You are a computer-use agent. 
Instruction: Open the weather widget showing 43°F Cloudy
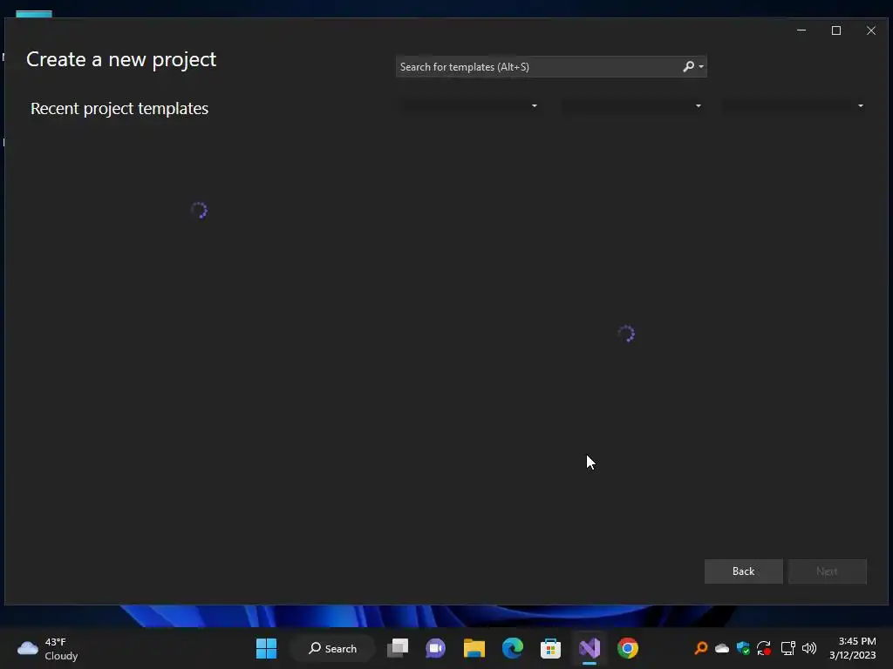(x=48, y=648)
